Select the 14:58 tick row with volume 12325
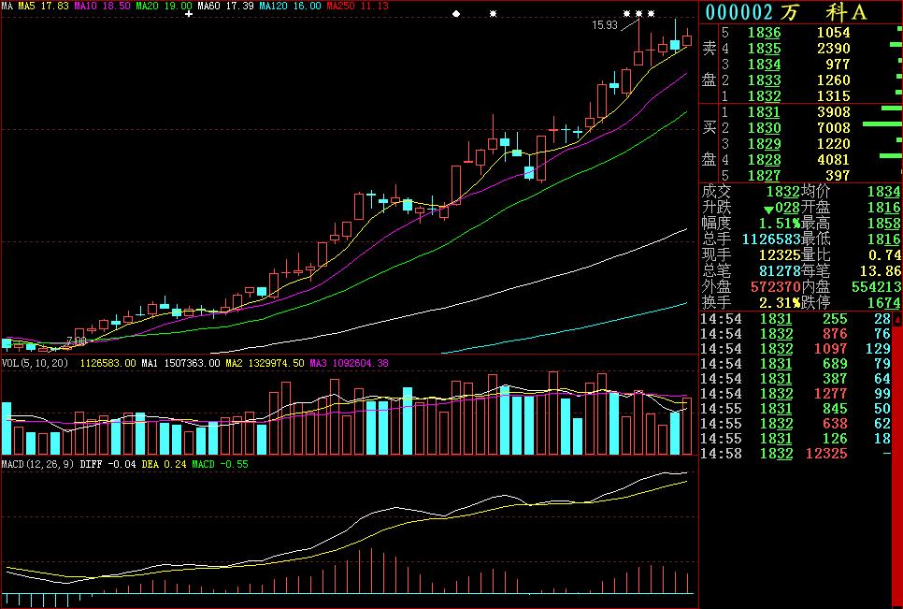The width and height of the screenshot is (903, 609). point(795,454)
